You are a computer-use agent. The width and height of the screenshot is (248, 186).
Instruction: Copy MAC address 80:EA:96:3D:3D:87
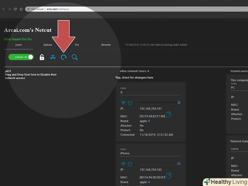pos(169,175)
